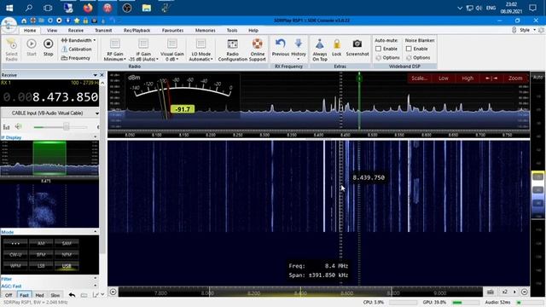Screen dimensions: 546x307
Task: Select NFM mode
Action: click(x=67, y=255)
